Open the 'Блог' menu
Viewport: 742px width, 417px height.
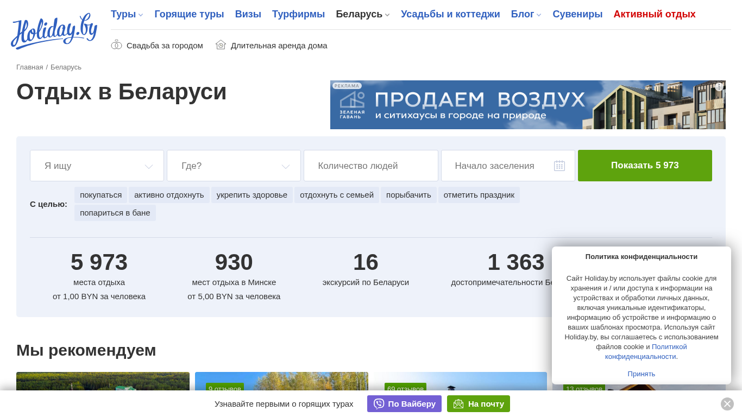coord(525,14)
